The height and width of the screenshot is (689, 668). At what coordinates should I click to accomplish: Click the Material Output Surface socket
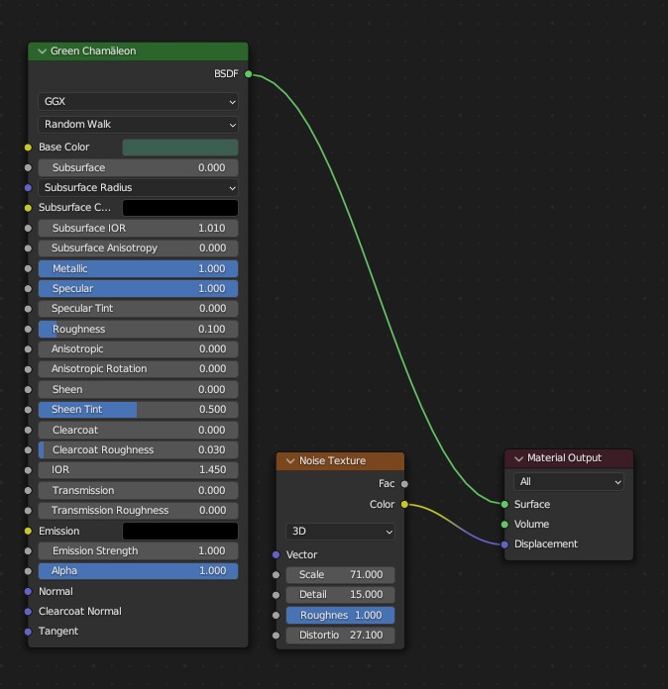pos(504,505)
